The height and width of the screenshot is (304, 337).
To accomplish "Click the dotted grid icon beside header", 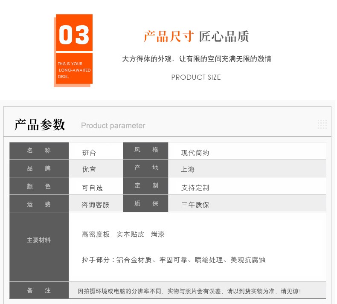I will tap(322, 124).
